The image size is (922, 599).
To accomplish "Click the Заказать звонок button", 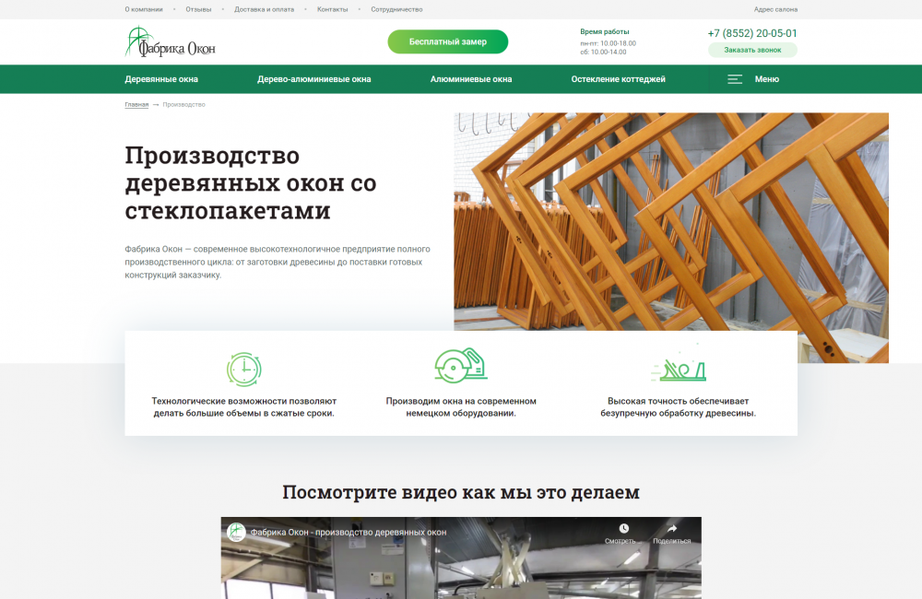I will 752,49.
